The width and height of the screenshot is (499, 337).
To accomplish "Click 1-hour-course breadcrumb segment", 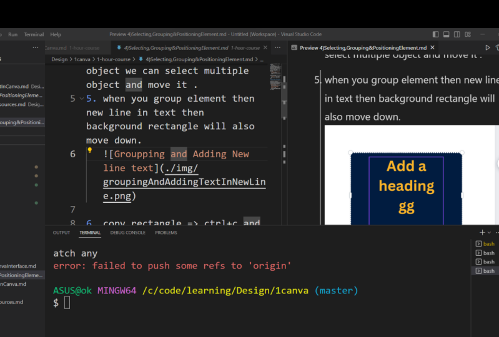I will point(114,59).
